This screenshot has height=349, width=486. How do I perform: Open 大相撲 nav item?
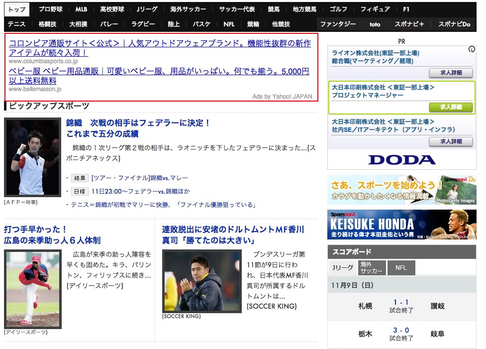coord(78,24)
